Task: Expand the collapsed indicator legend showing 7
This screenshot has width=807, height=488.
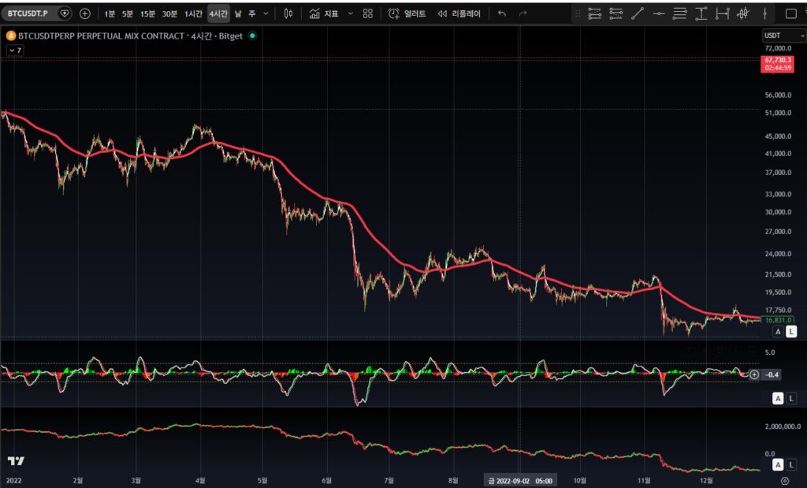Action: (15, 50)
